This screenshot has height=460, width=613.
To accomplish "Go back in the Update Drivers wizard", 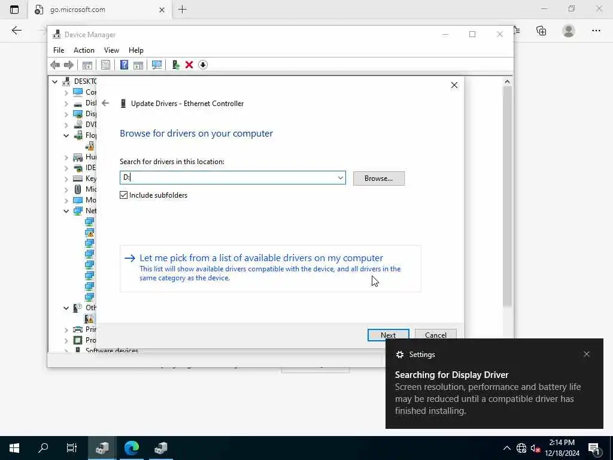I will (x=105, y=103).
